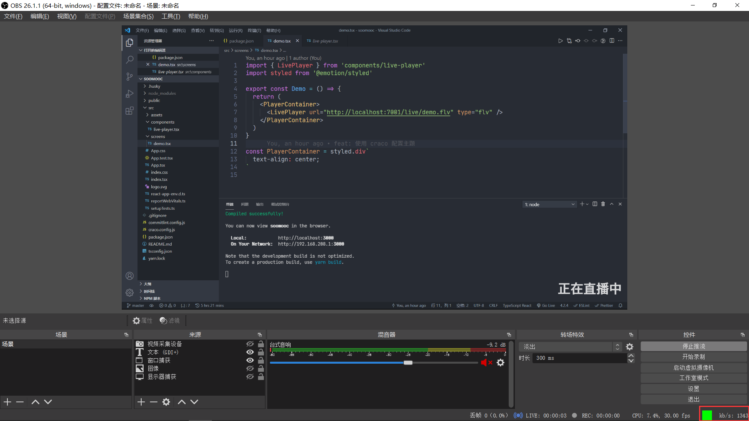Image resolution: width=749 pixels, height=421 pixels.
Task: Increase transition 时长 with up arrow
Action: pos(631,356)
